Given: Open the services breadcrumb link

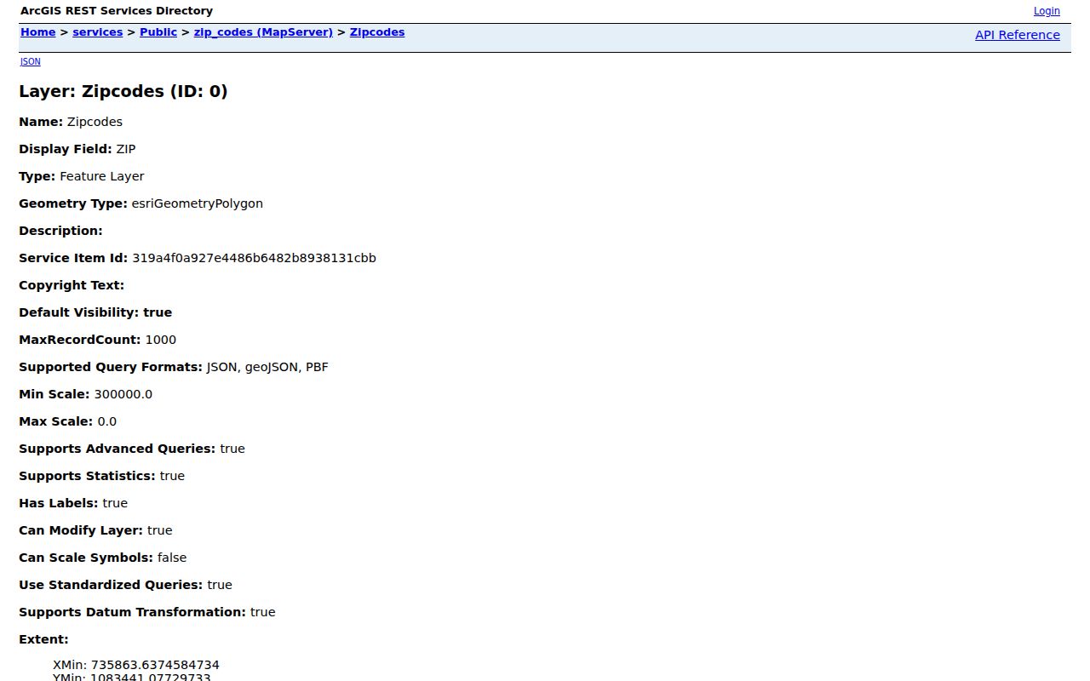Looking at the screenshot, I should [97, 32].
